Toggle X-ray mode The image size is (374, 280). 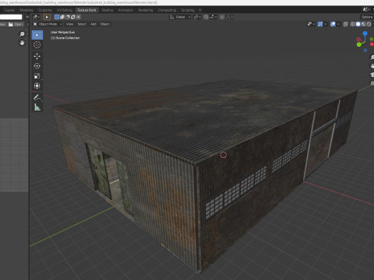pos(346,24)
